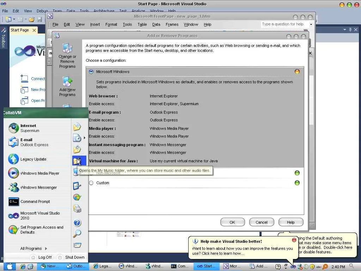The width and height of the screenshot is (361, 271).
Task: Open FrontPage Insert menu
Action: point(95,24)
